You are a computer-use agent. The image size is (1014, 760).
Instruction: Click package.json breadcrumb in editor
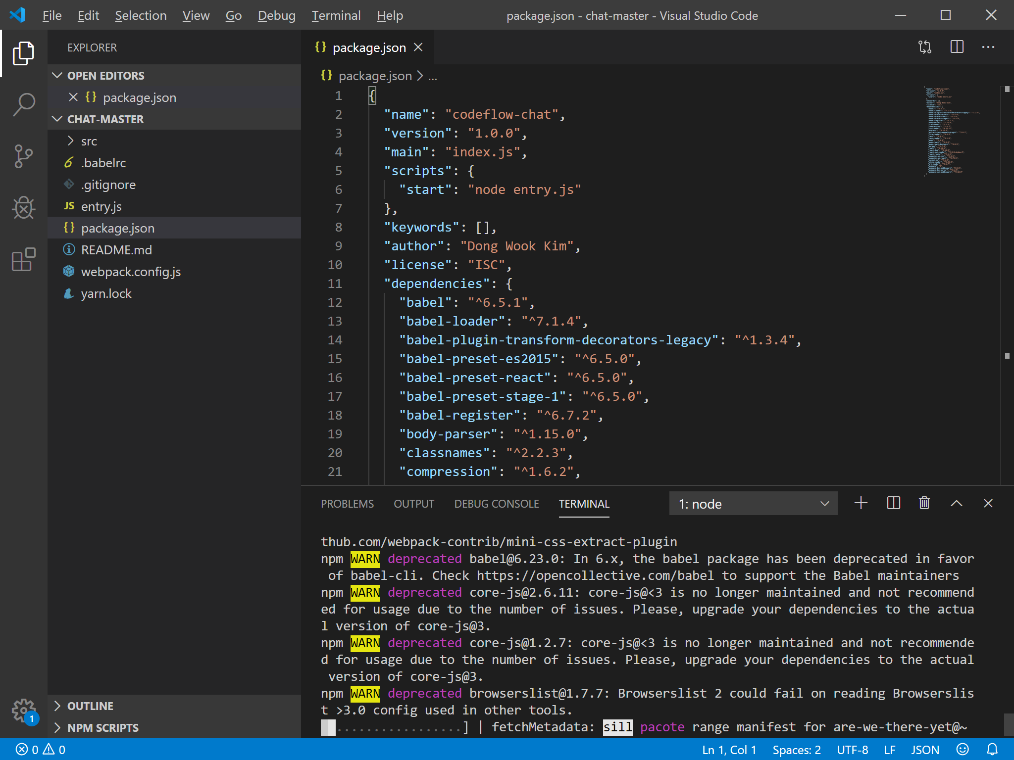point(375,76)
